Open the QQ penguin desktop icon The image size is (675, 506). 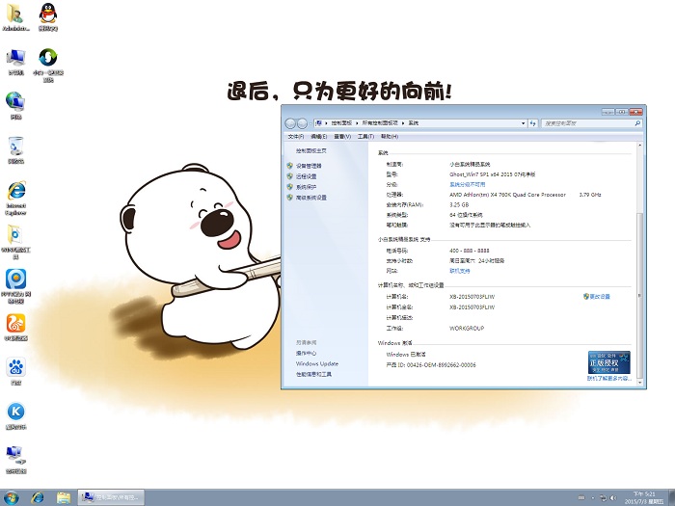(x=46, y=13)
